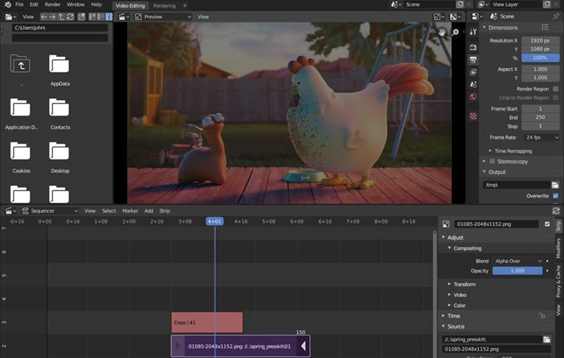The image size is (564, 358).
Task: Open the Modifiers sidebar tab
Action: coord(558,248)
